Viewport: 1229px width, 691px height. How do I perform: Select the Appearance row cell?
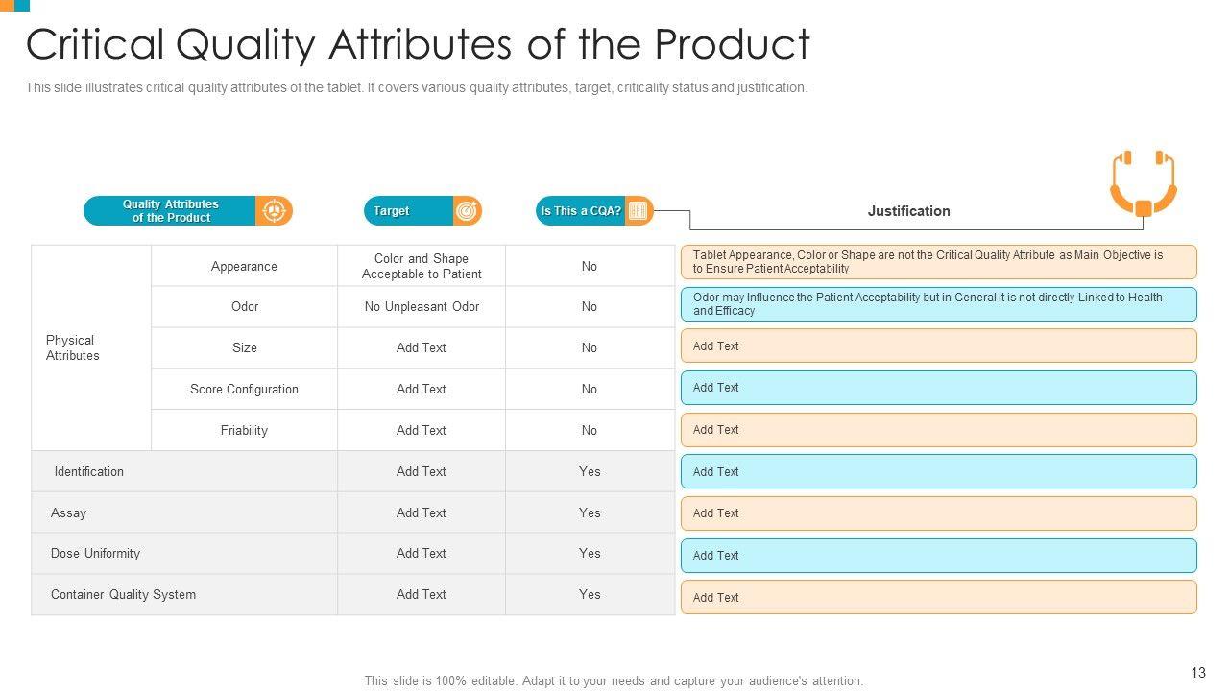coord(244,266)
